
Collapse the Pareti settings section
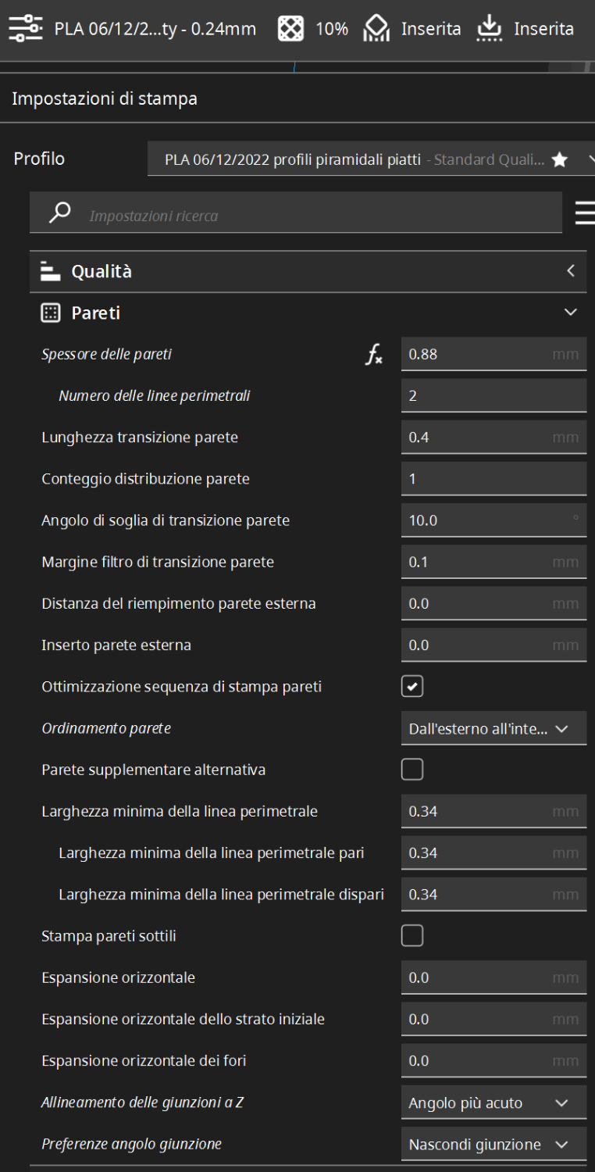308,313
